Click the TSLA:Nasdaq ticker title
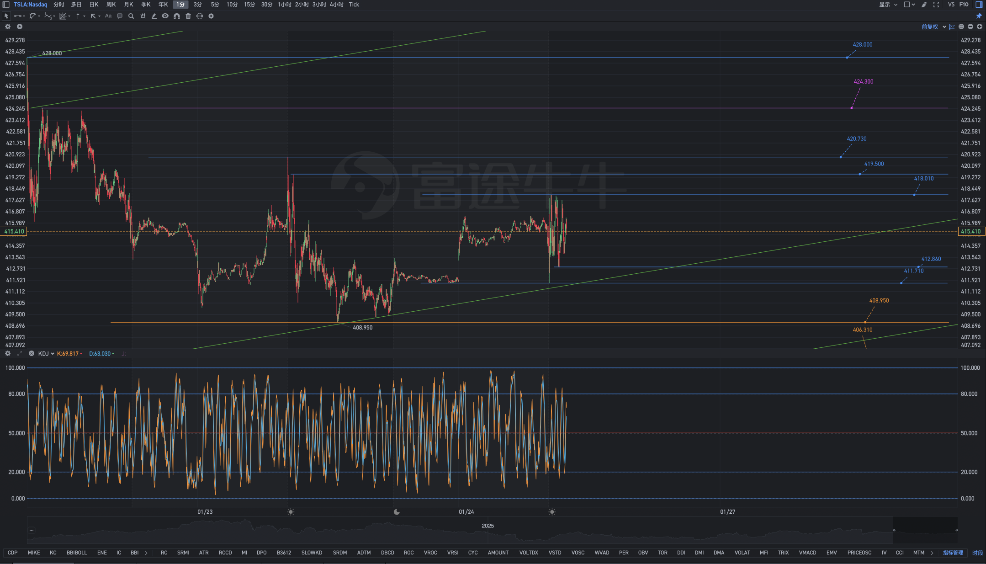 [30, 5]
